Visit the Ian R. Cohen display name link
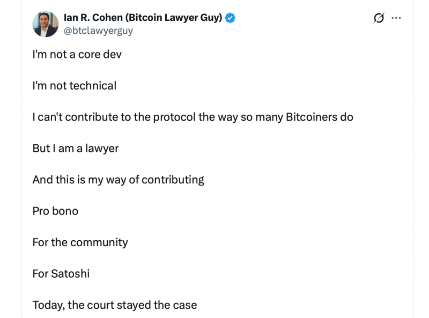Screen dimensions: 429x318 [x=143, y=18]
